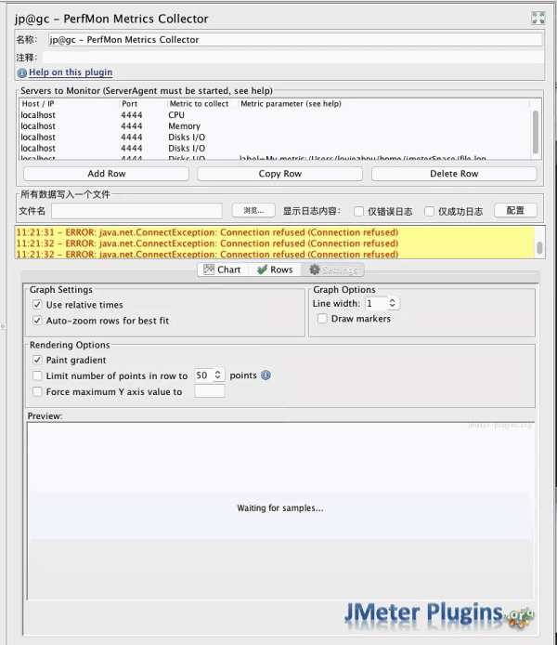Click the blue info icon next to points
The image size is (557, 645).
[266, 375]
